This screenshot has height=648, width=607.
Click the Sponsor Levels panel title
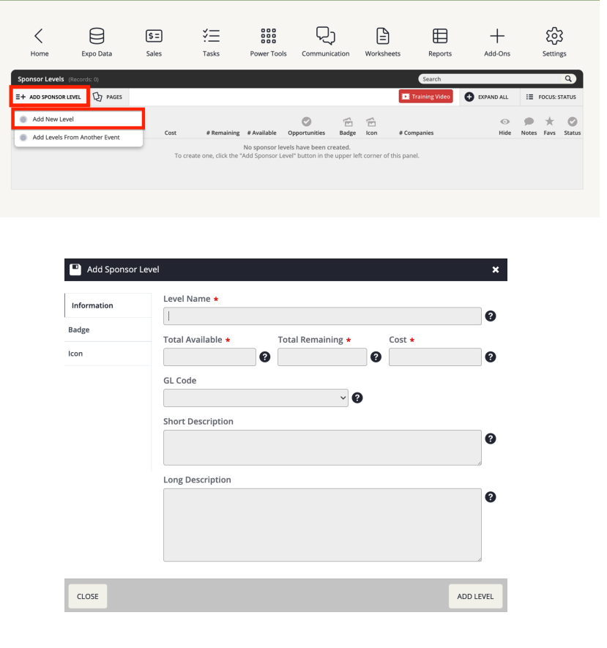[x=40, y=79]
